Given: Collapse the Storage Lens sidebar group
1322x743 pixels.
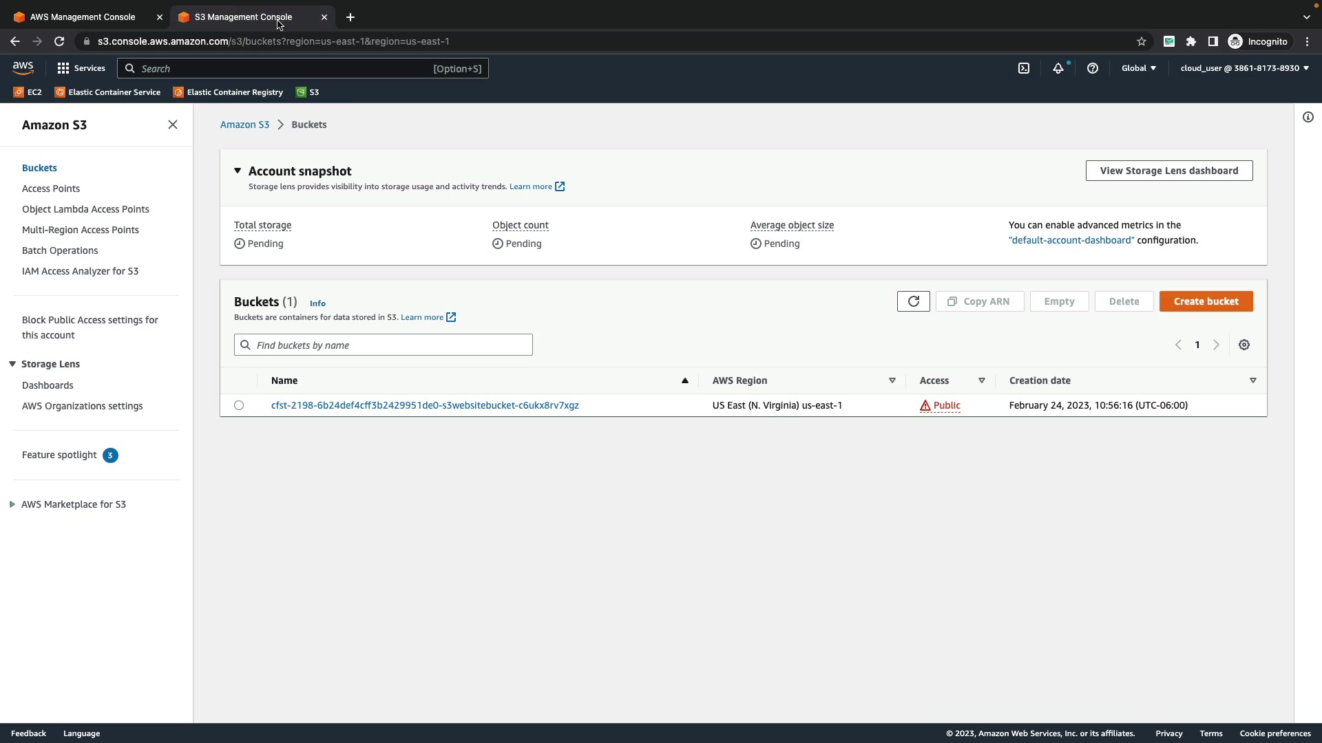Looking at the screenshot, I should [x=12, y=364].
